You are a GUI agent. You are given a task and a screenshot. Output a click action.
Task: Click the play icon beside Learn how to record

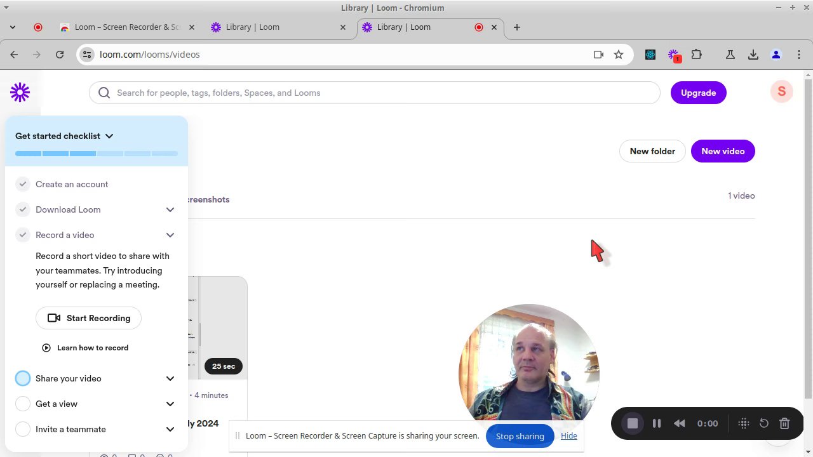point(46,348)
